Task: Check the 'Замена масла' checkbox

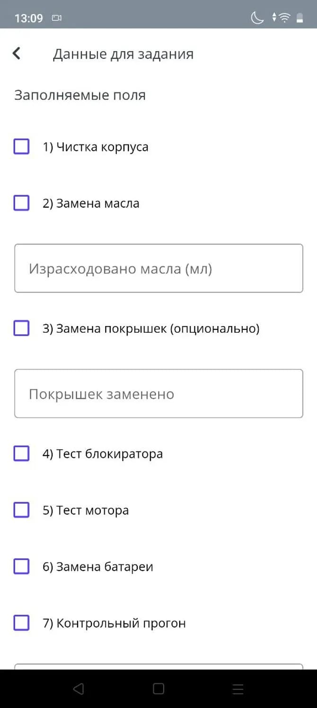Action: 21,203
